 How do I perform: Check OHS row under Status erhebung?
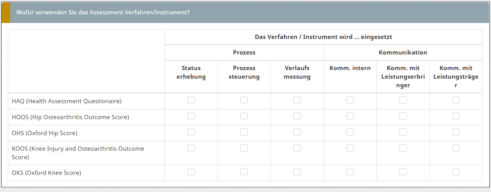[191, 132]
